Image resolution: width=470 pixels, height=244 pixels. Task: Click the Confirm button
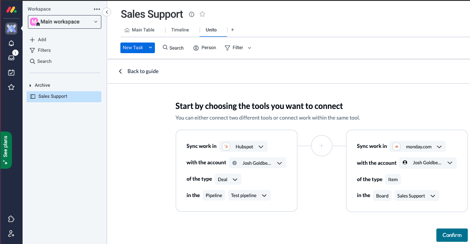tap(452, 235)
